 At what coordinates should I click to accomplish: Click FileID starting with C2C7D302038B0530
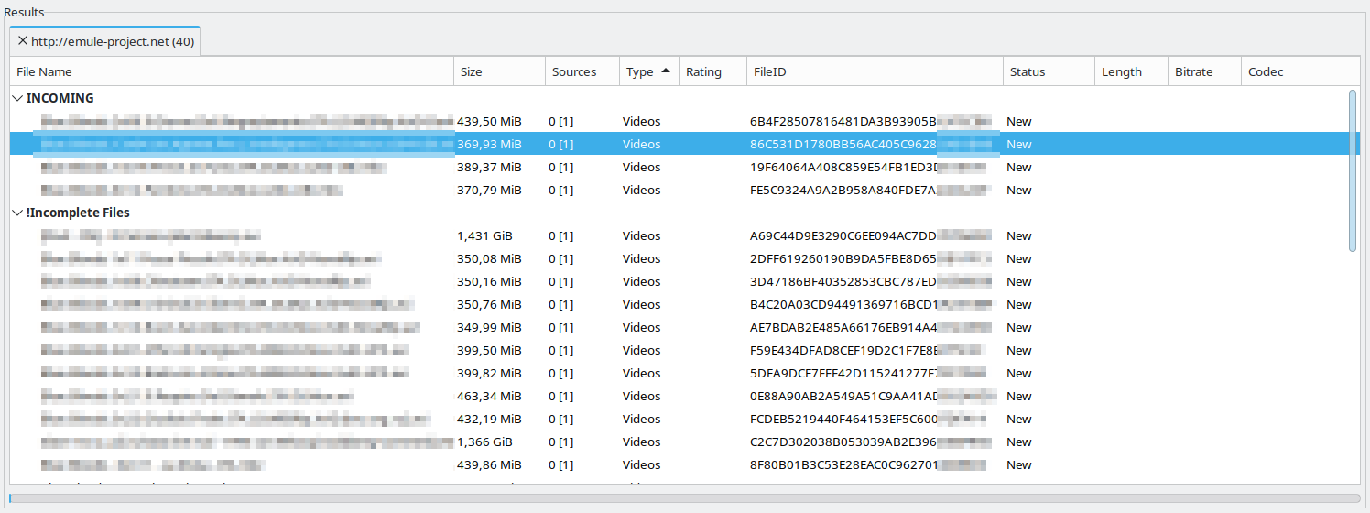click(x=871, y=442)
